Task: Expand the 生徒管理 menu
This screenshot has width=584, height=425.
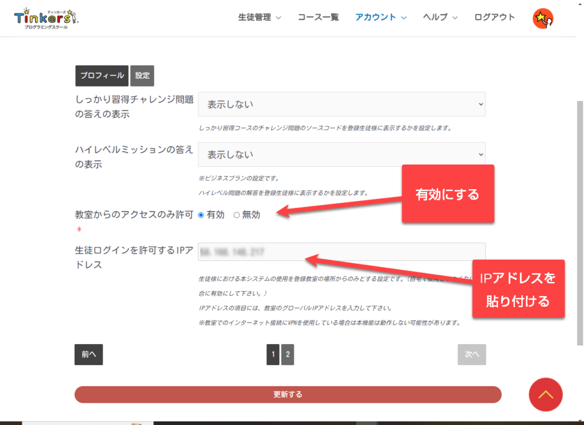Action: pyautogui.click(x=259, y=17)
